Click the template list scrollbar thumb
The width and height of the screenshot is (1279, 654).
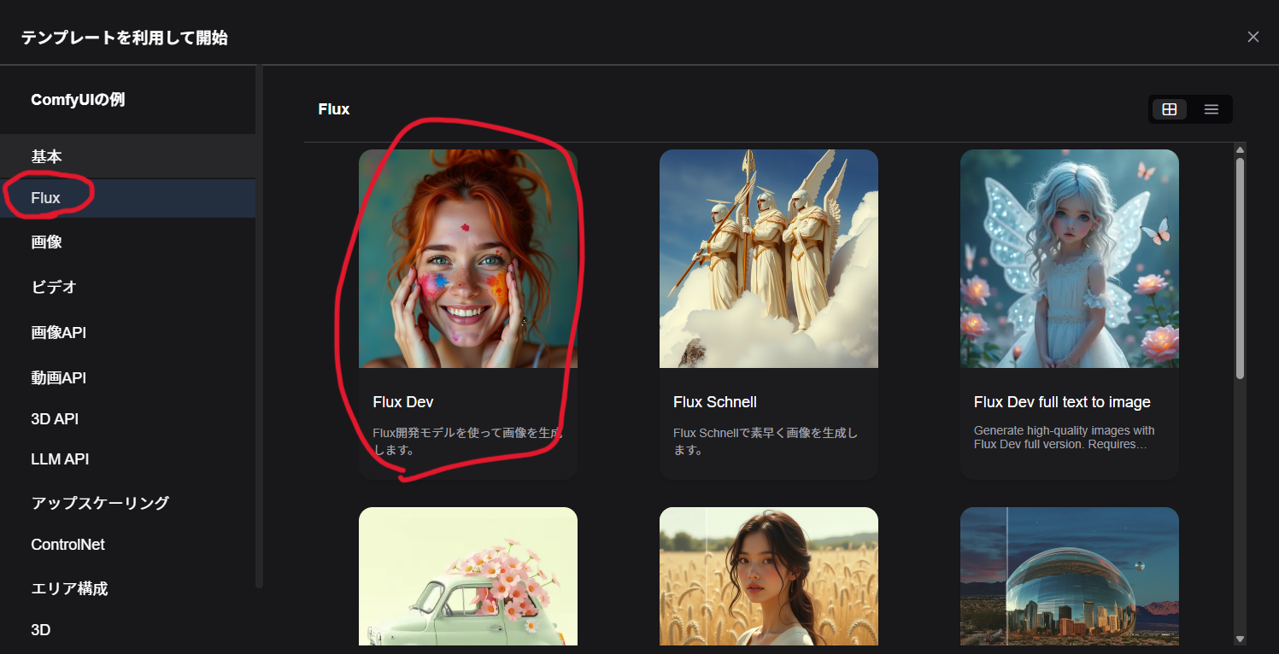pyautogui.click(x=1240, y=268)
